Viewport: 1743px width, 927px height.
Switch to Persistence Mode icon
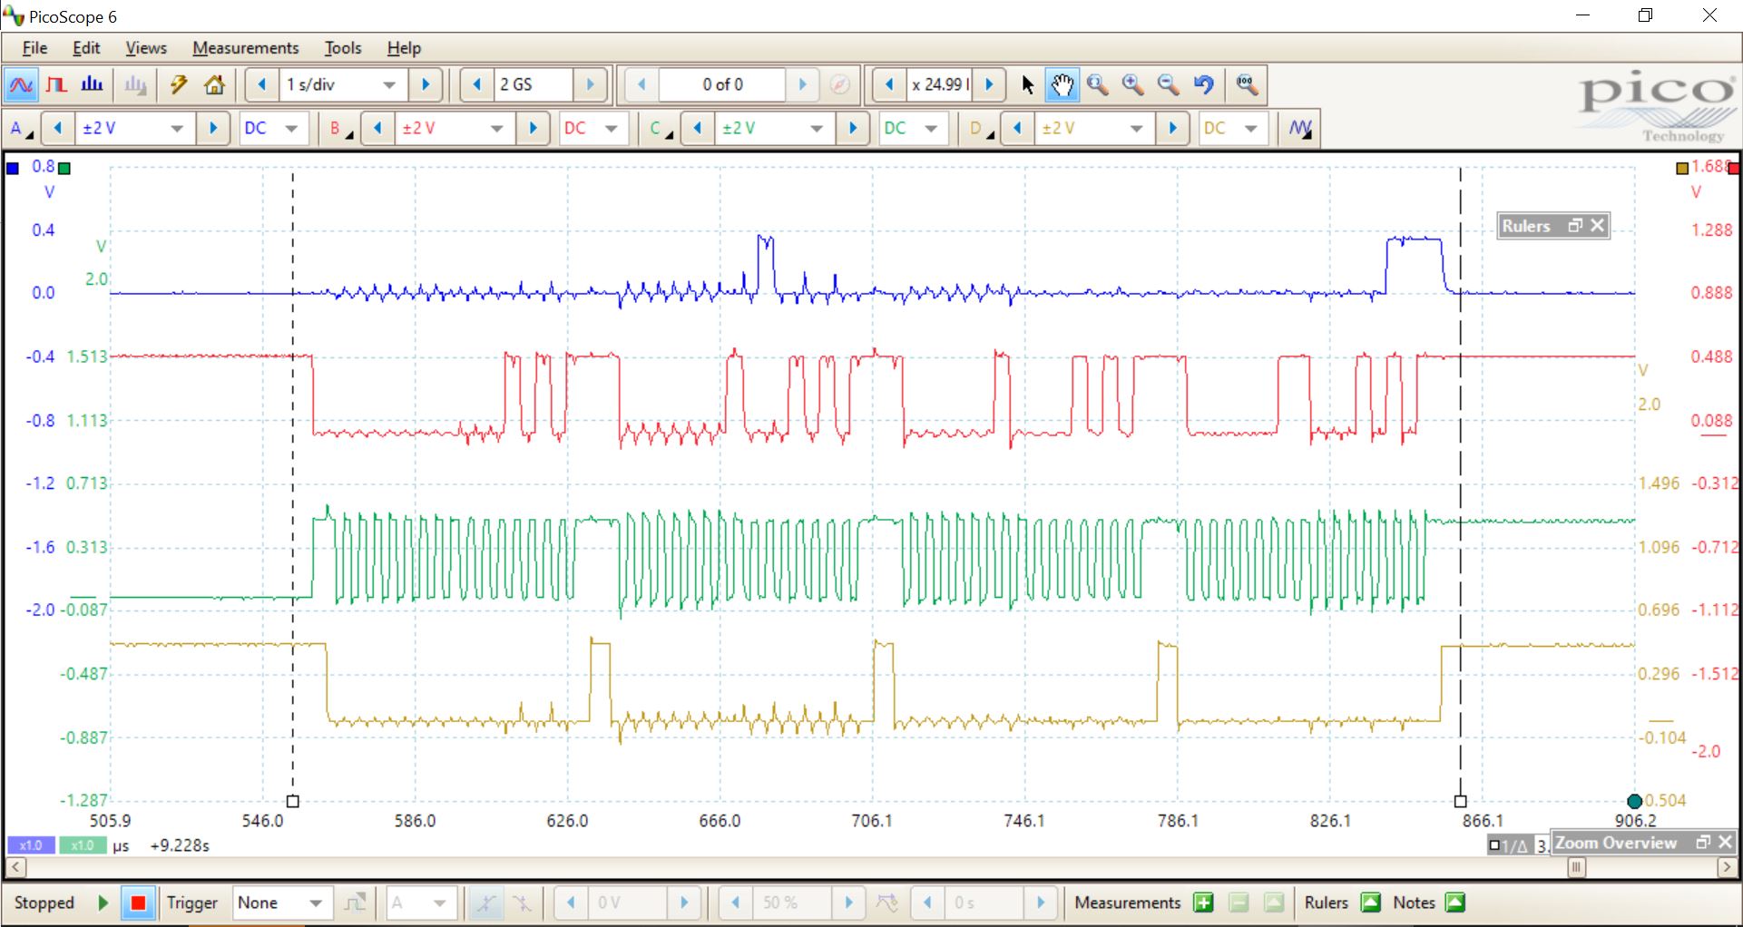tap(56, 85)
